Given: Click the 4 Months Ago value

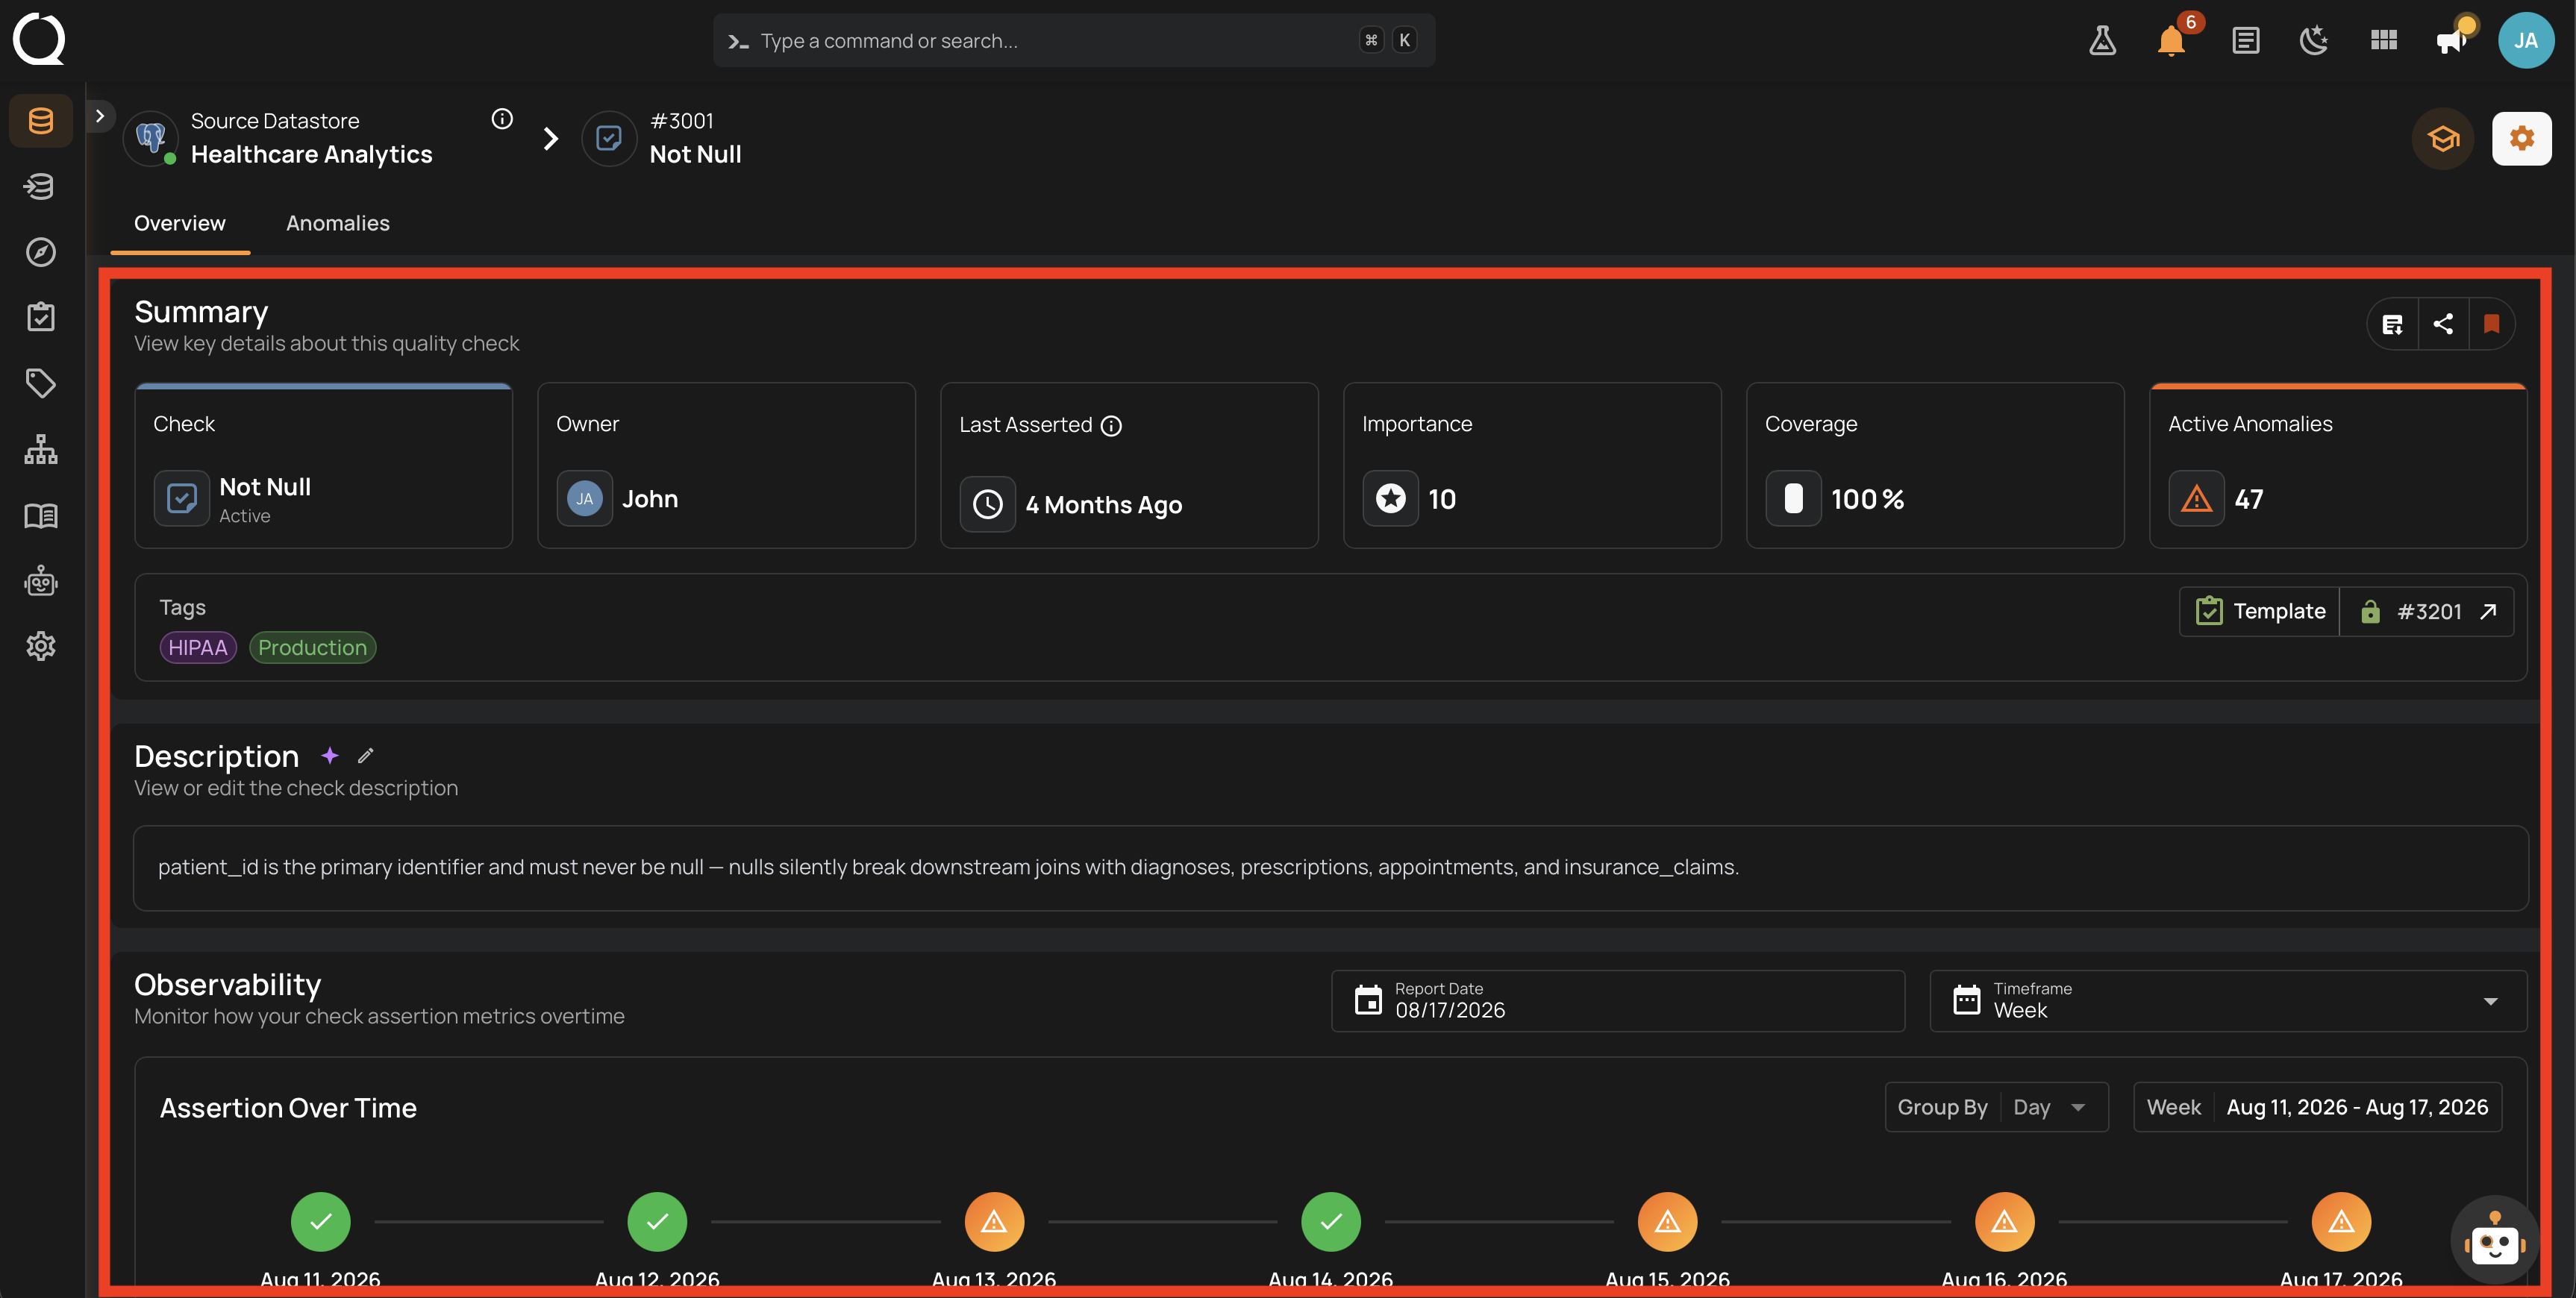Looking at the screenshot, I should tap(1103, 505).
